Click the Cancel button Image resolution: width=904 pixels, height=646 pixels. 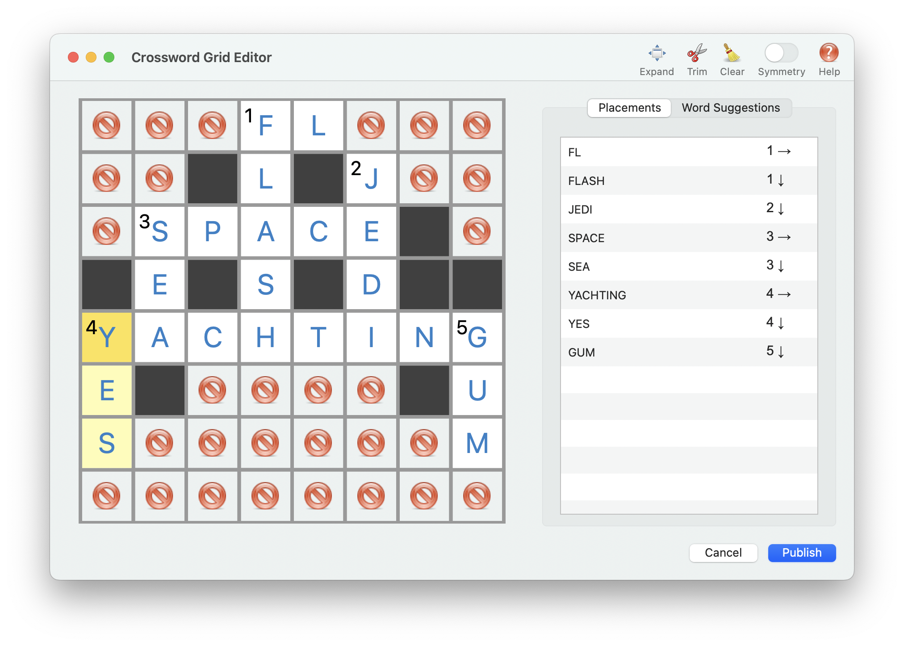723,553
